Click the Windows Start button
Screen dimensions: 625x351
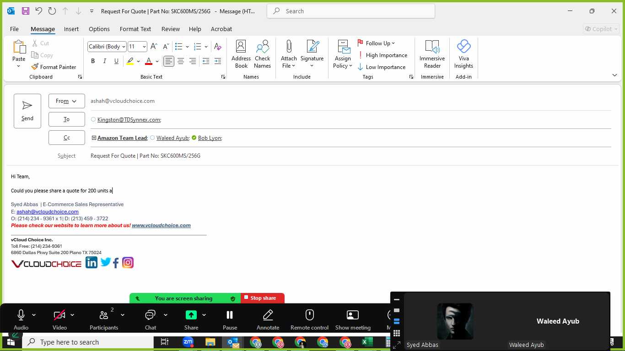tap(11, 342)
